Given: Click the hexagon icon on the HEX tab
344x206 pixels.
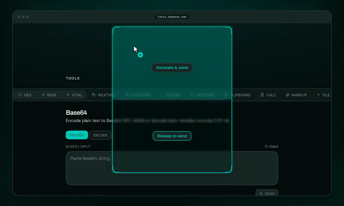Looking at the screenshot, I should point(20,95).
